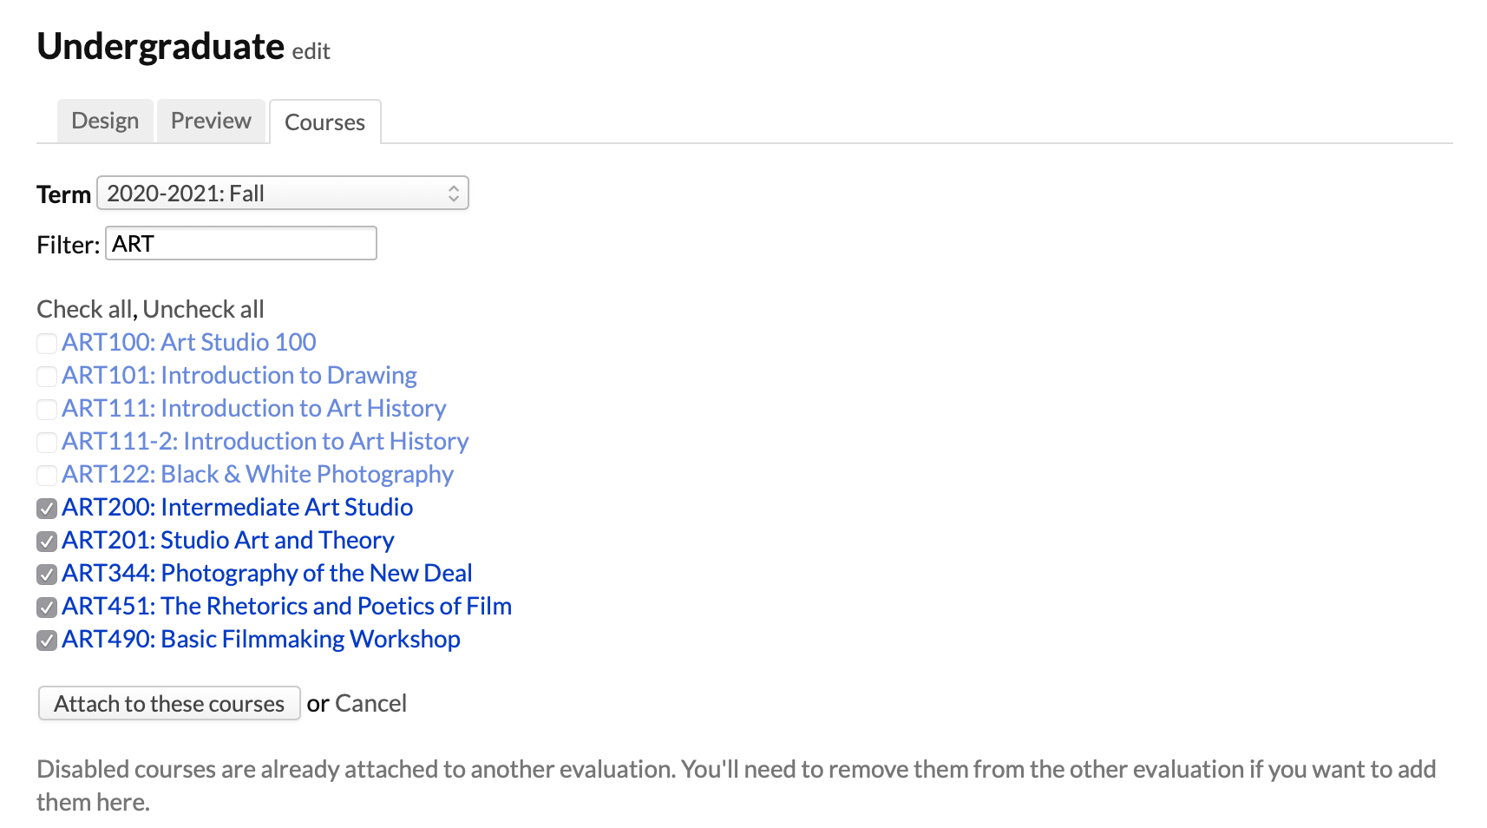Select the Courses tab
1487x828 pixels.
pos(324,122)
